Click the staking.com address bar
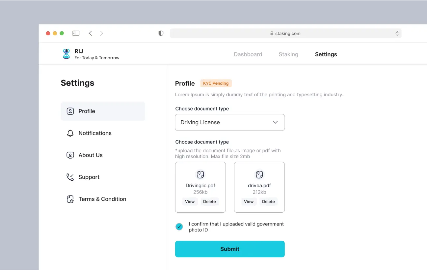The height and width of the screenshot is (270, 427). (285, 33)
